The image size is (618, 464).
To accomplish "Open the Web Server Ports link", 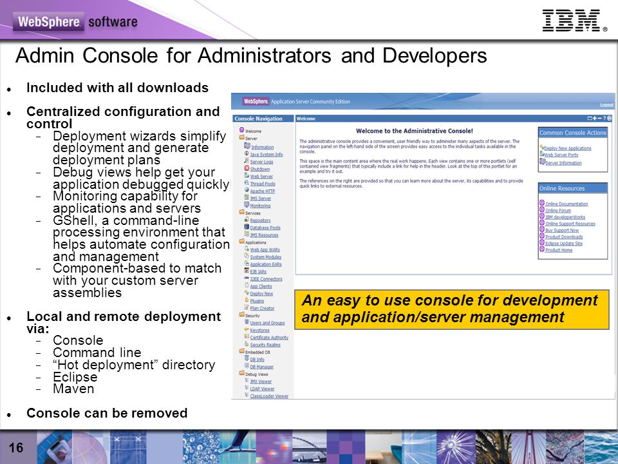I will click(561, 155).
